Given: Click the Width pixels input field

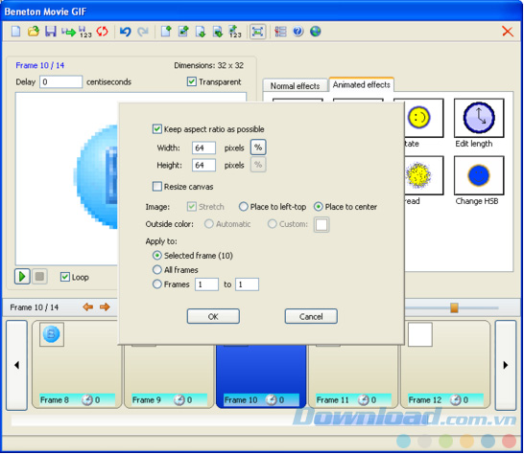Looking at the screenshot, I should (203, 148).
